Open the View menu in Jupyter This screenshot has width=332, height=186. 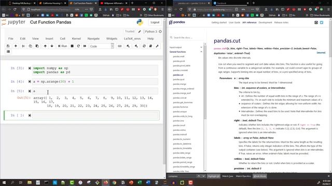click(35, 39)
